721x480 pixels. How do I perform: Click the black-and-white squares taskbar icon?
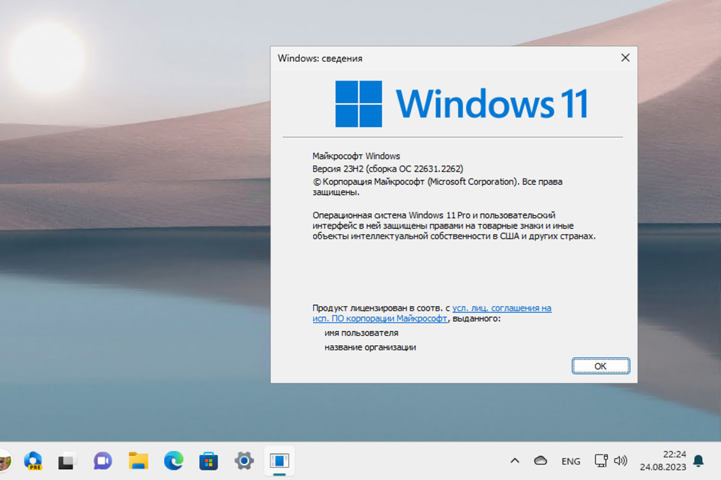point(66,460)
